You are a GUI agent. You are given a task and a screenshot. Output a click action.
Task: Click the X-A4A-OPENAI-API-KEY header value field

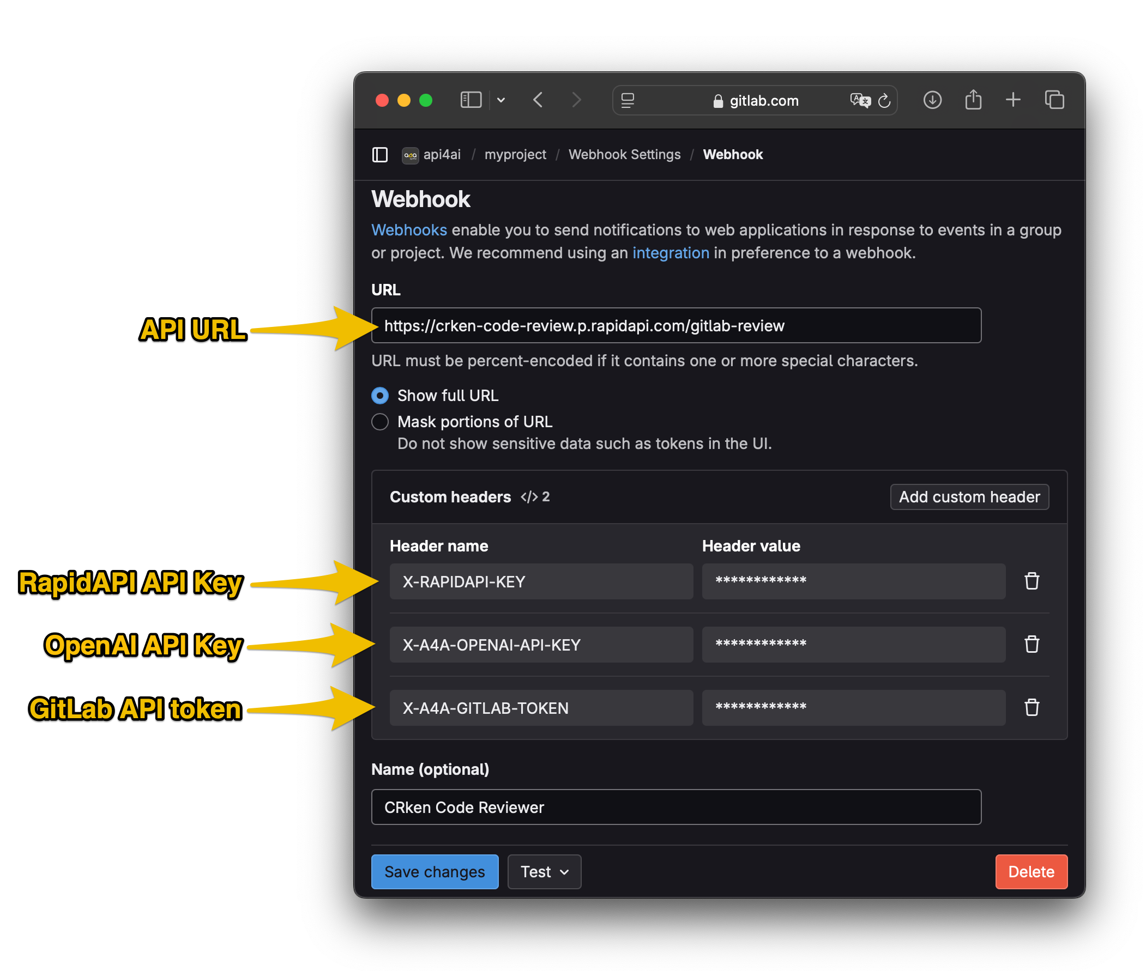point(853,645)
